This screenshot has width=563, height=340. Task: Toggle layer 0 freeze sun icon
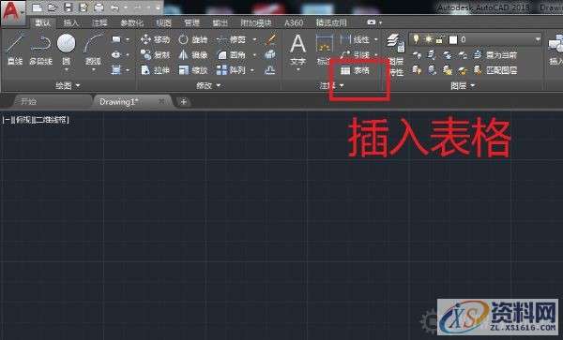point(429,39)
